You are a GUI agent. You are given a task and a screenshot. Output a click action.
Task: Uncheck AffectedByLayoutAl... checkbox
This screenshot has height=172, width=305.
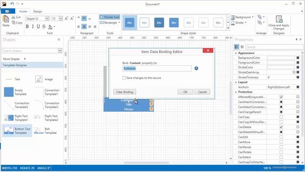pos(281,97)
